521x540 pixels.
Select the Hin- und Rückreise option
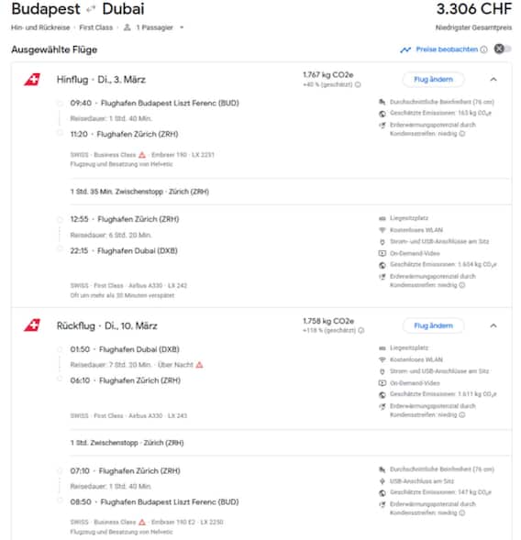click(40, 28)
